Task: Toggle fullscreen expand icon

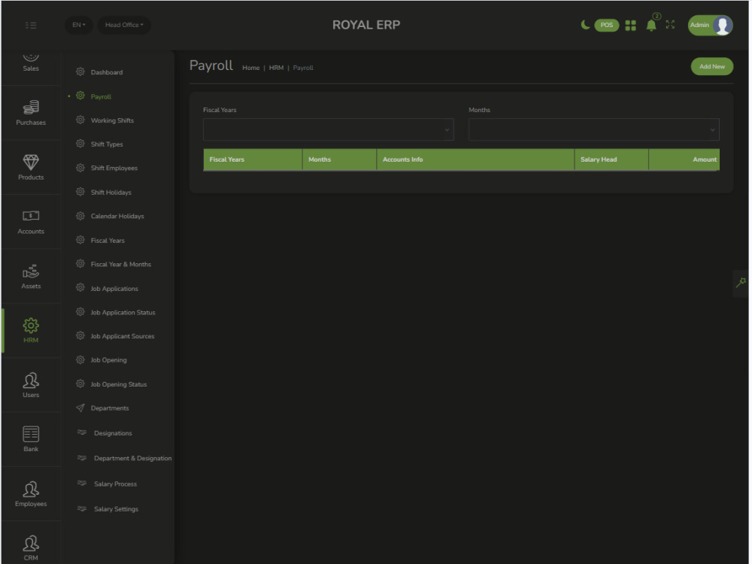Action: tap(672, 25)
